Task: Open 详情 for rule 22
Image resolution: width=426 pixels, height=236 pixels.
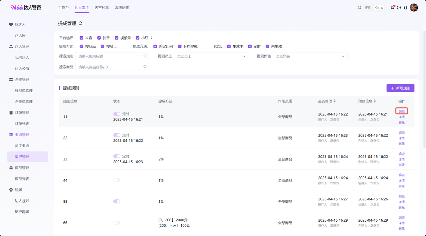Action: pos(402,138)
